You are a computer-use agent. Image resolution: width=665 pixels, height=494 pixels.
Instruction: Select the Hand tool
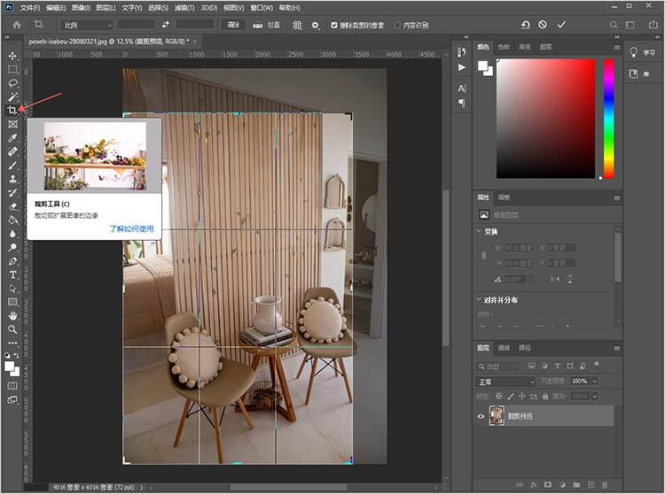pos(12,315)
